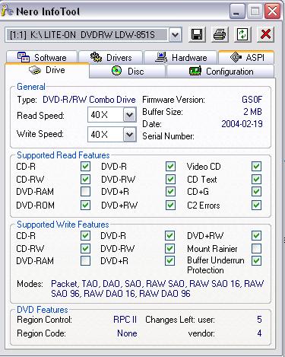
Task: Toggle the CD-R read feature checkbox
Action: pyautogui.click(x=85, y=167)
